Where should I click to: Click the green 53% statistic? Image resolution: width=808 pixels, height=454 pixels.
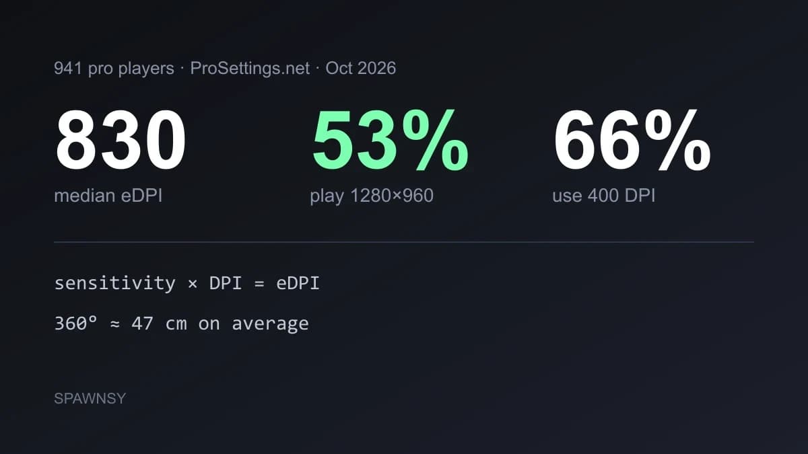(390, 141)
